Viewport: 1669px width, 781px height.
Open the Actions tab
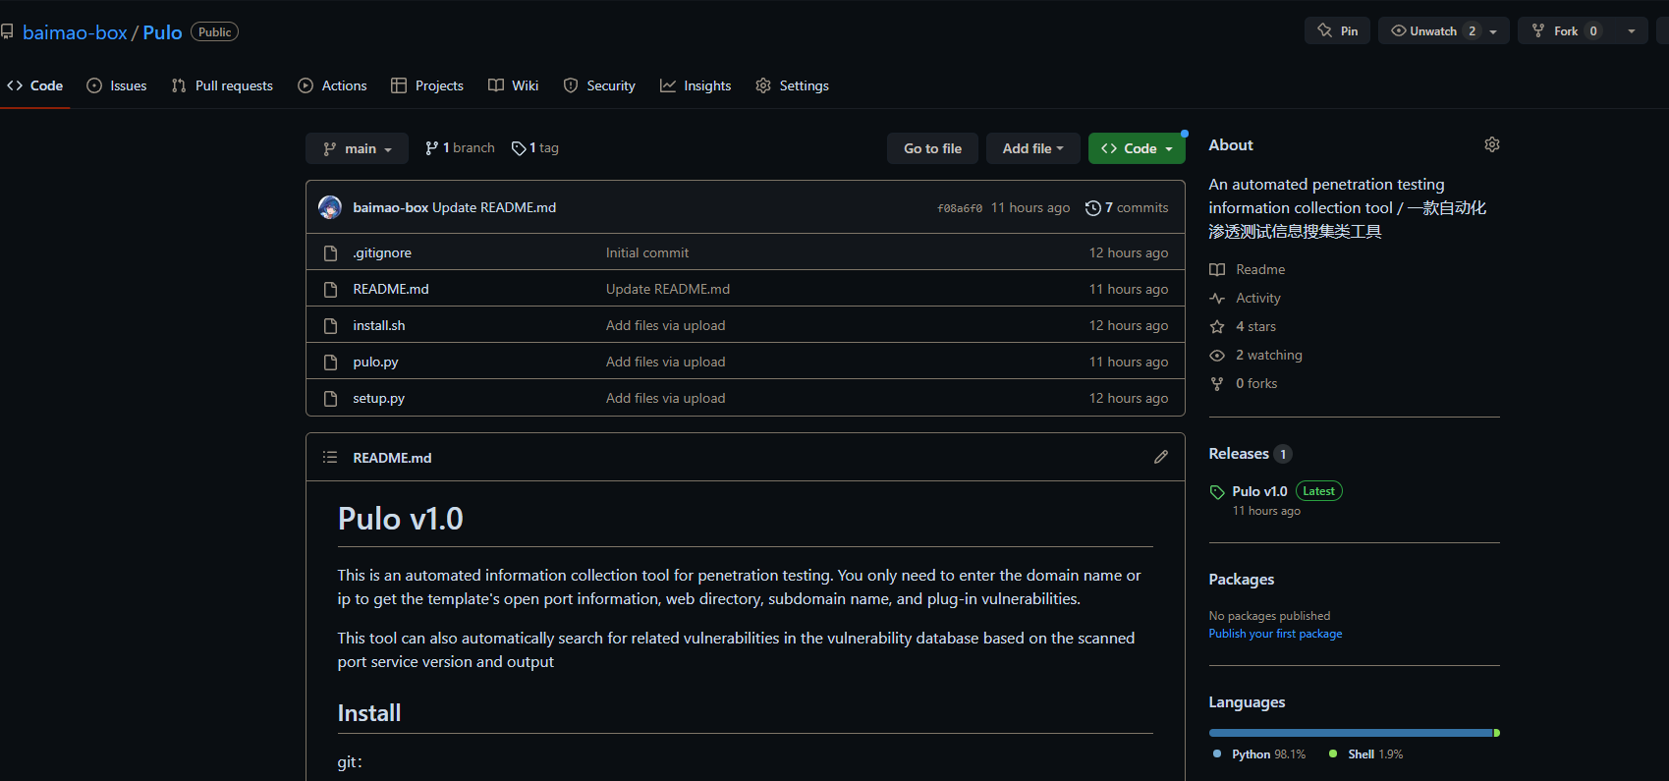(x=332, y=85)
